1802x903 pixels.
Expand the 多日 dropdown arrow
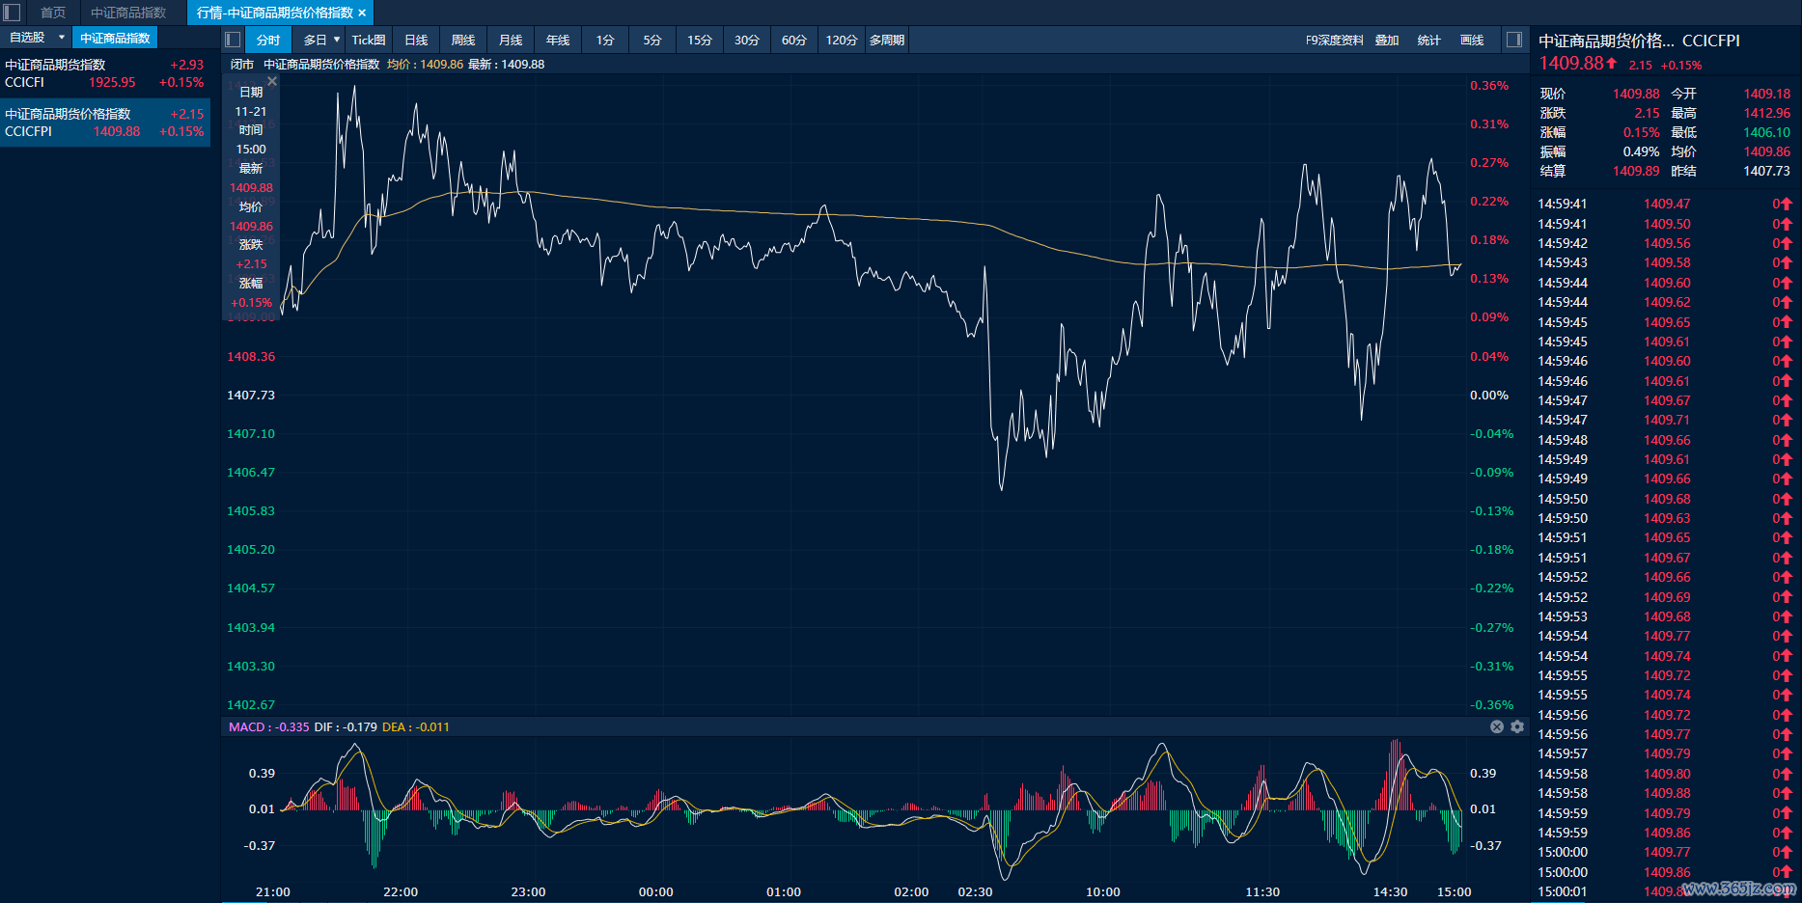point(337,40)
